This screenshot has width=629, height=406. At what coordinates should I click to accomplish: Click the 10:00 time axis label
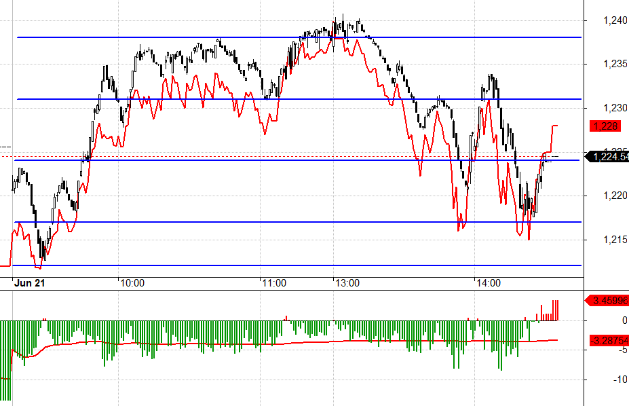[x=132, y=283]
